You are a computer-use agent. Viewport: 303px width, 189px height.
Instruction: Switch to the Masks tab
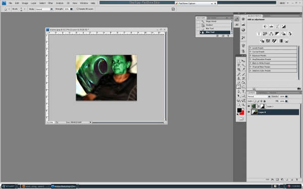(267, 16)
